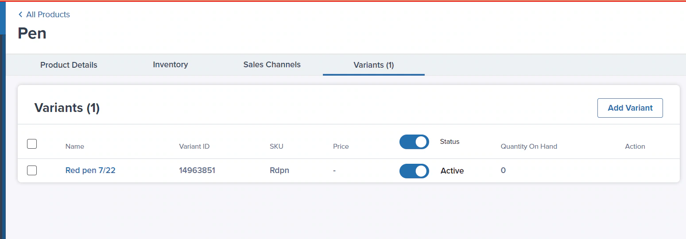Click the quantity on hand value 0

coord(503,170)
